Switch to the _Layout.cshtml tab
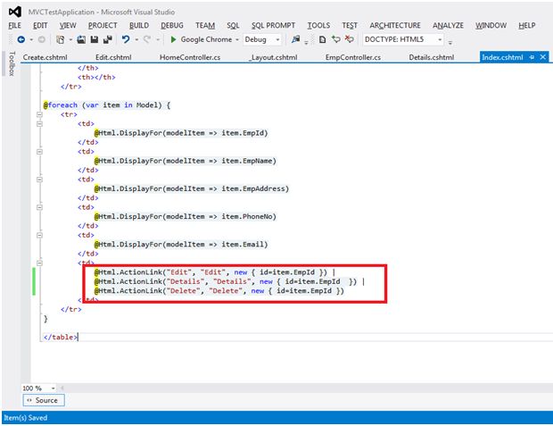Image resolution: width=553 pixels, height=426 pixels. pos(273,57)
